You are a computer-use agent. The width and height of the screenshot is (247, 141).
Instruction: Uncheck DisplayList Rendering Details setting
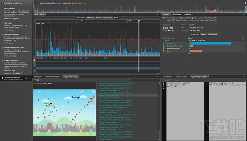point(2,47)
